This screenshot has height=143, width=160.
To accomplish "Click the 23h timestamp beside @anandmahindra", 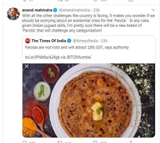I will [x=96, y=10].
